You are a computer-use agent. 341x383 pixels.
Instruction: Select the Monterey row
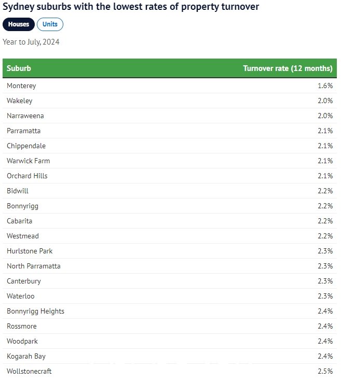pyautogui.click(x=170, y=86)
